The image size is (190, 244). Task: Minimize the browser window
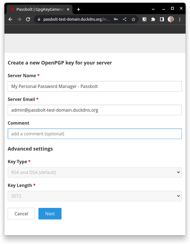tap(163, 9)
